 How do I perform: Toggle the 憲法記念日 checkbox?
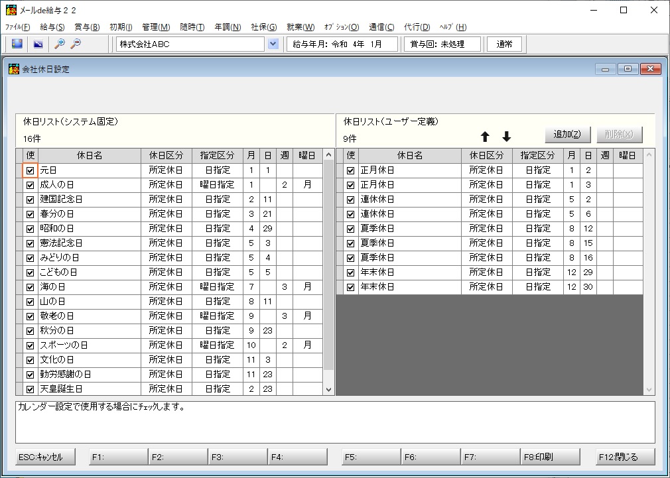pyautogui.click(x=30, y=243)
